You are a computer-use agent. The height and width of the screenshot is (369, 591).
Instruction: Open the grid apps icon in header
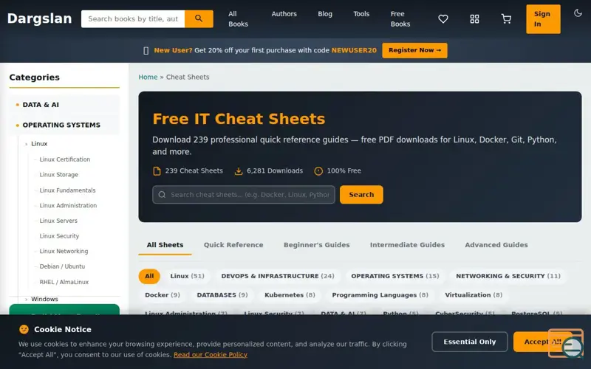(474, 19)
